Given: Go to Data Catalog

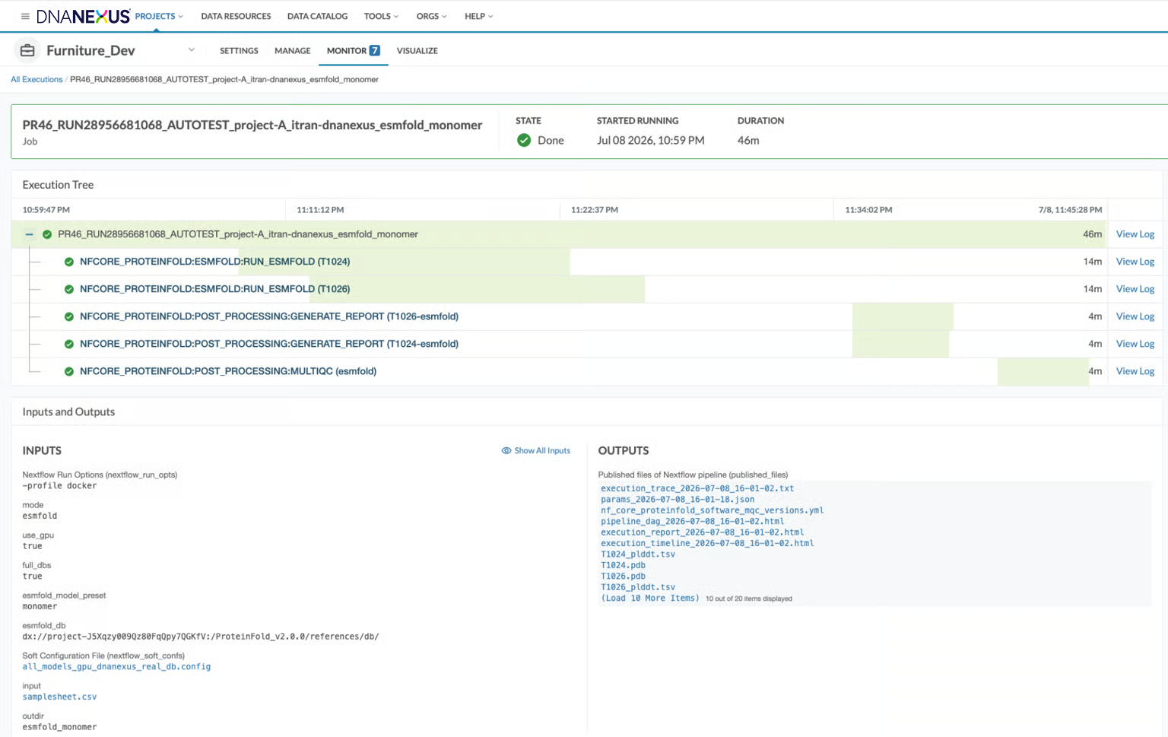Looking at the screenshot, I should tap(317, 16).
